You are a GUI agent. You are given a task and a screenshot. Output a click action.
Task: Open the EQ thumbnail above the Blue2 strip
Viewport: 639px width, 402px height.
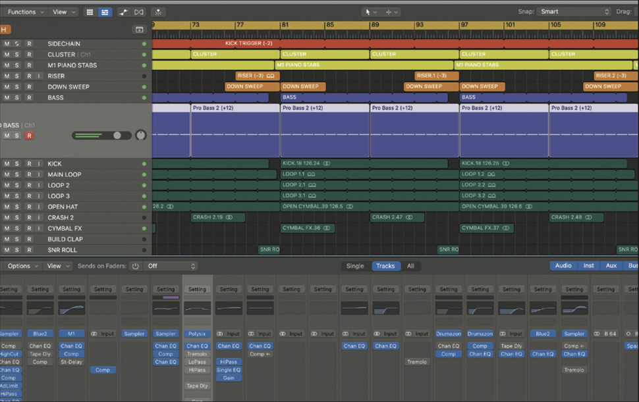tap(40, 309)
